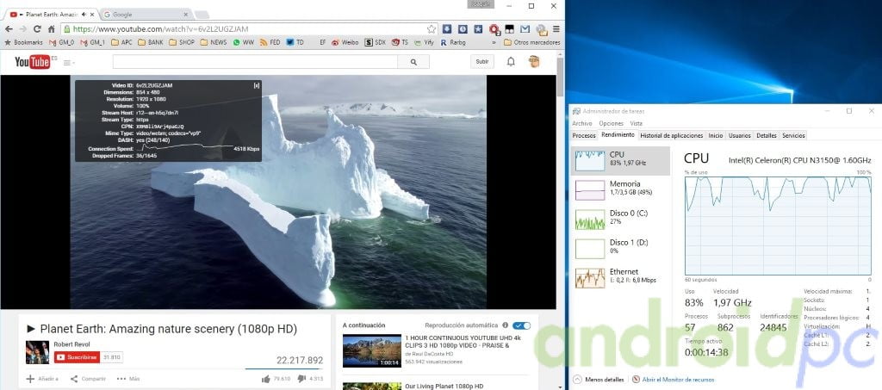Switch to the Detalles tab
Screen dimensions: 882x390
tap(766, 135)
